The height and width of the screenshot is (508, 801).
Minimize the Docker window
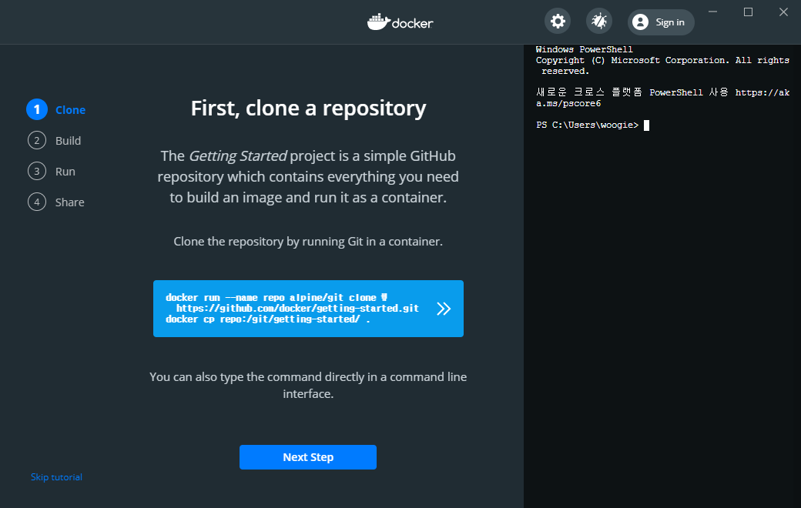point(712,12)
